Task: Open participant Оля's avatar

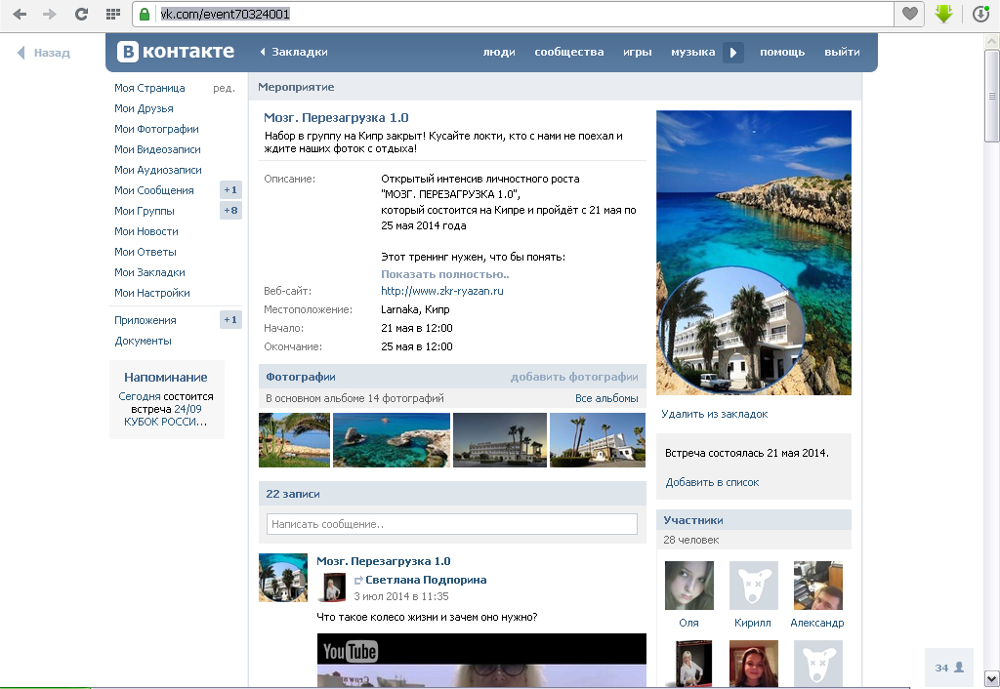Action: point(688,586)
